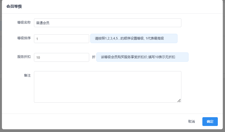The width and height of the screenshot is (225, 132).
Task: Cancel the dialog with 取消
Action: click(x=191, y=122)
